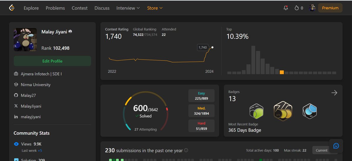This screenshot has width=352, height=161.
Task: Go to the Explore tab
Action: pos(31,8)
